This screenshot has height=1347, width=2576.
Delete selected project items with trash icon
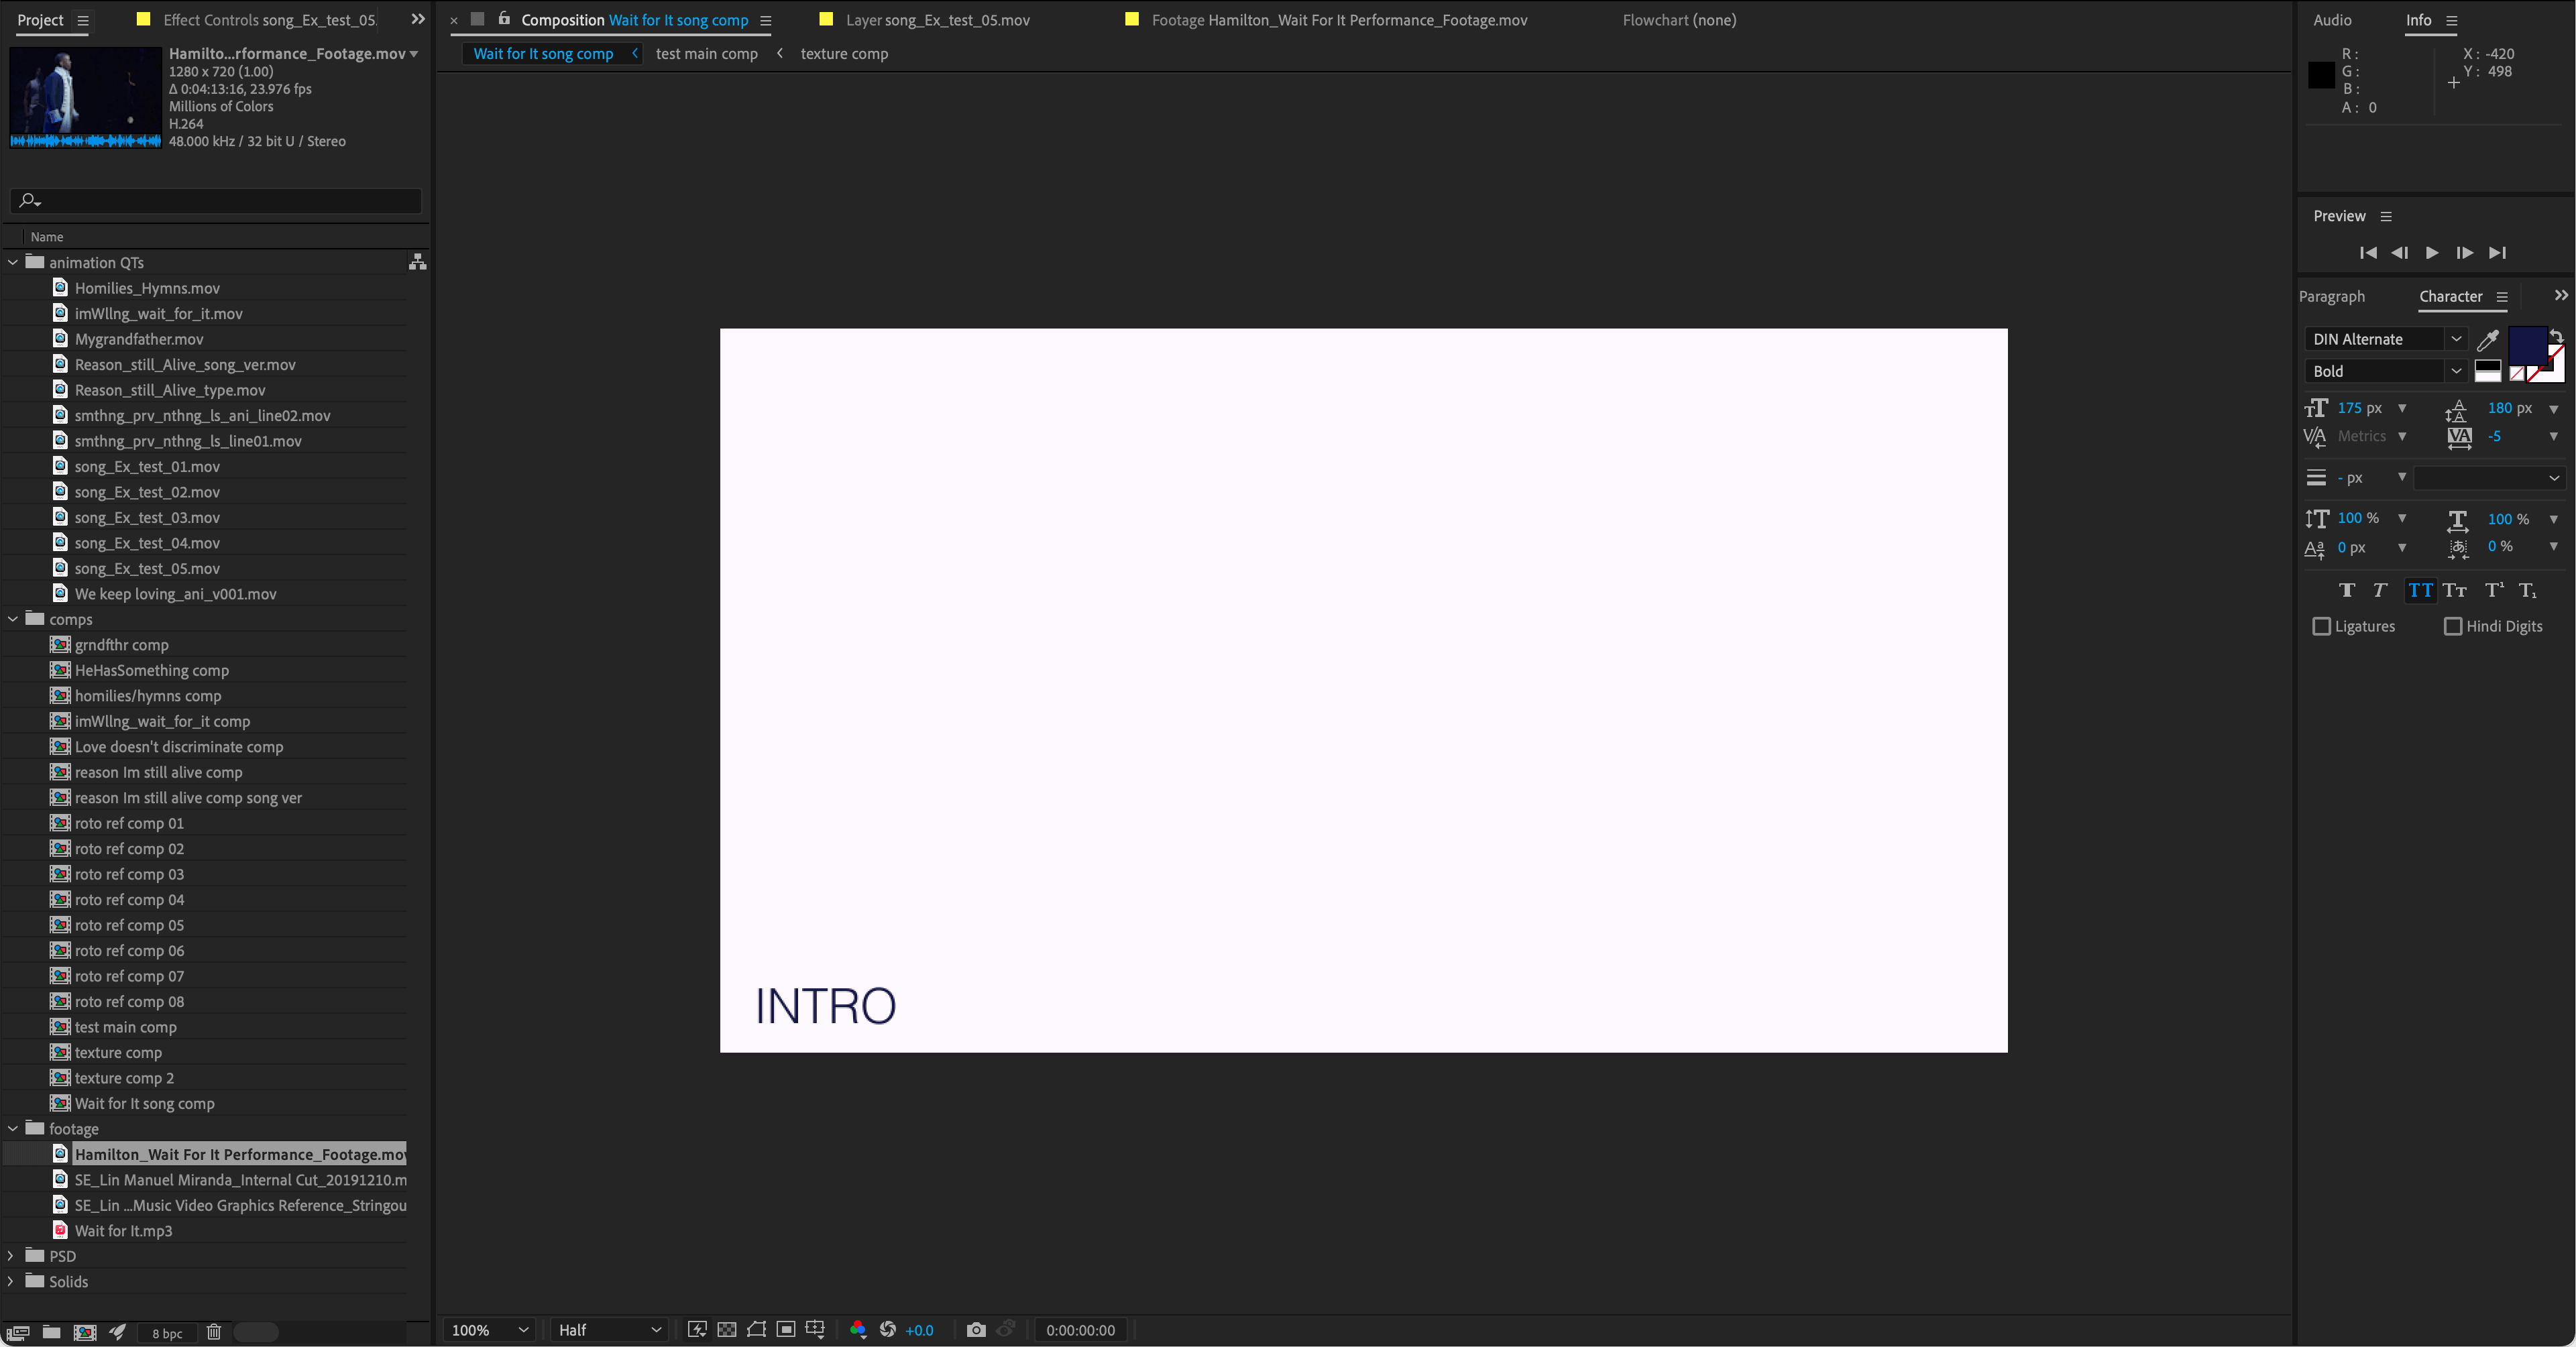tap(214, 1332)
